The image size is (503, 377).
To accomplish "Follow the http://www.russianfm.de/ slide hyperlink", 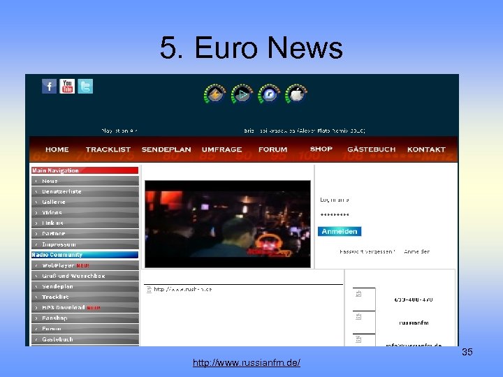I will coord(247,363).
